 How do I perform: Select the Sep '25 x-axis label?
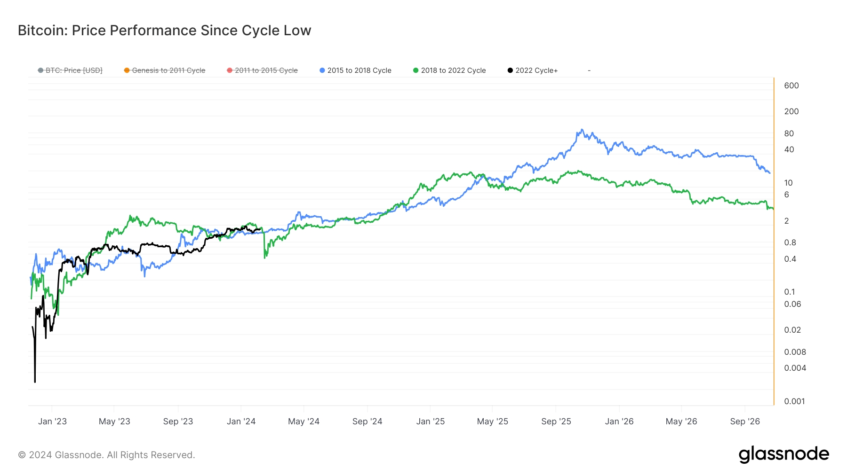tap(556, 421)
